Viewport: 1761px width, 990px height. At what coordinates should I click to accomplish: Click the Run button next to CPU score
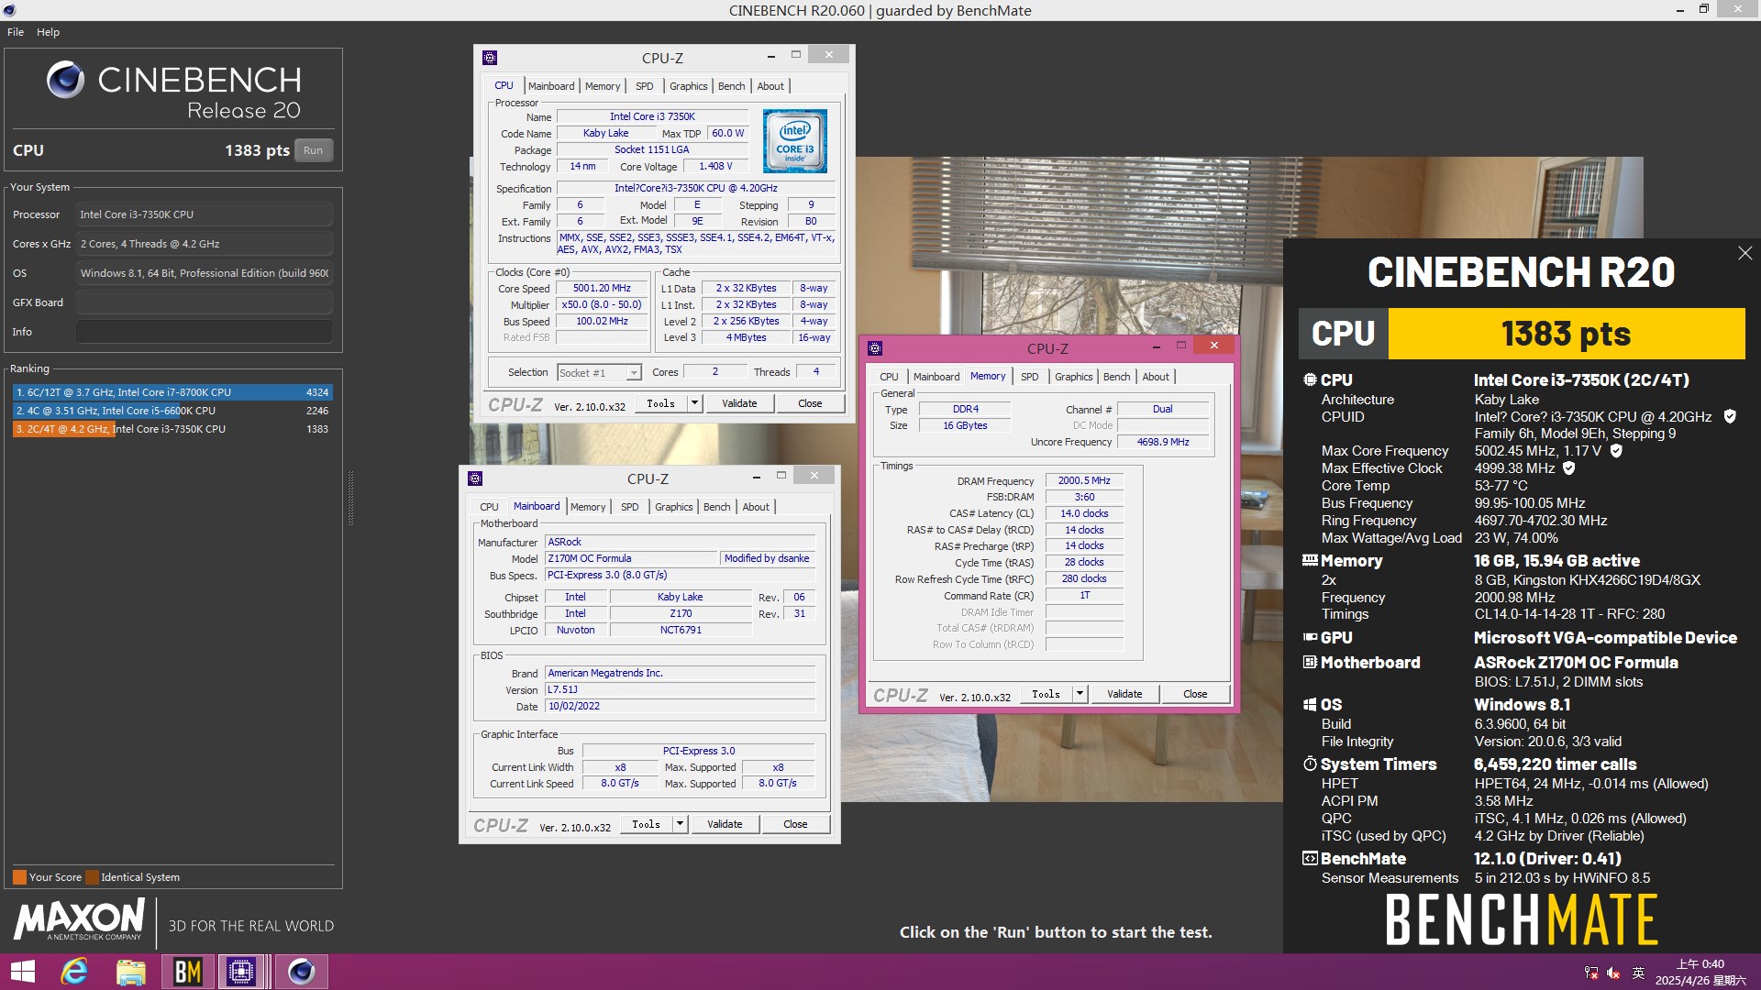point(313,150)
